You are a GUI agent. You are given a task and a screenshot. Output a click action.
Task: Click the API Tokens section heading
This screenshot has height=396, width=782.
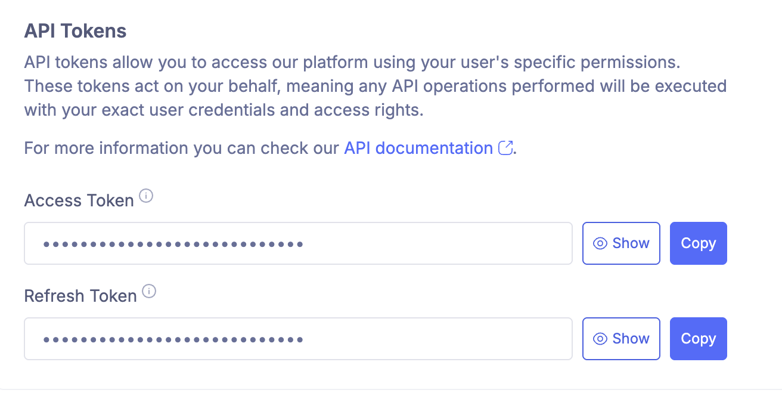(75, 30)
